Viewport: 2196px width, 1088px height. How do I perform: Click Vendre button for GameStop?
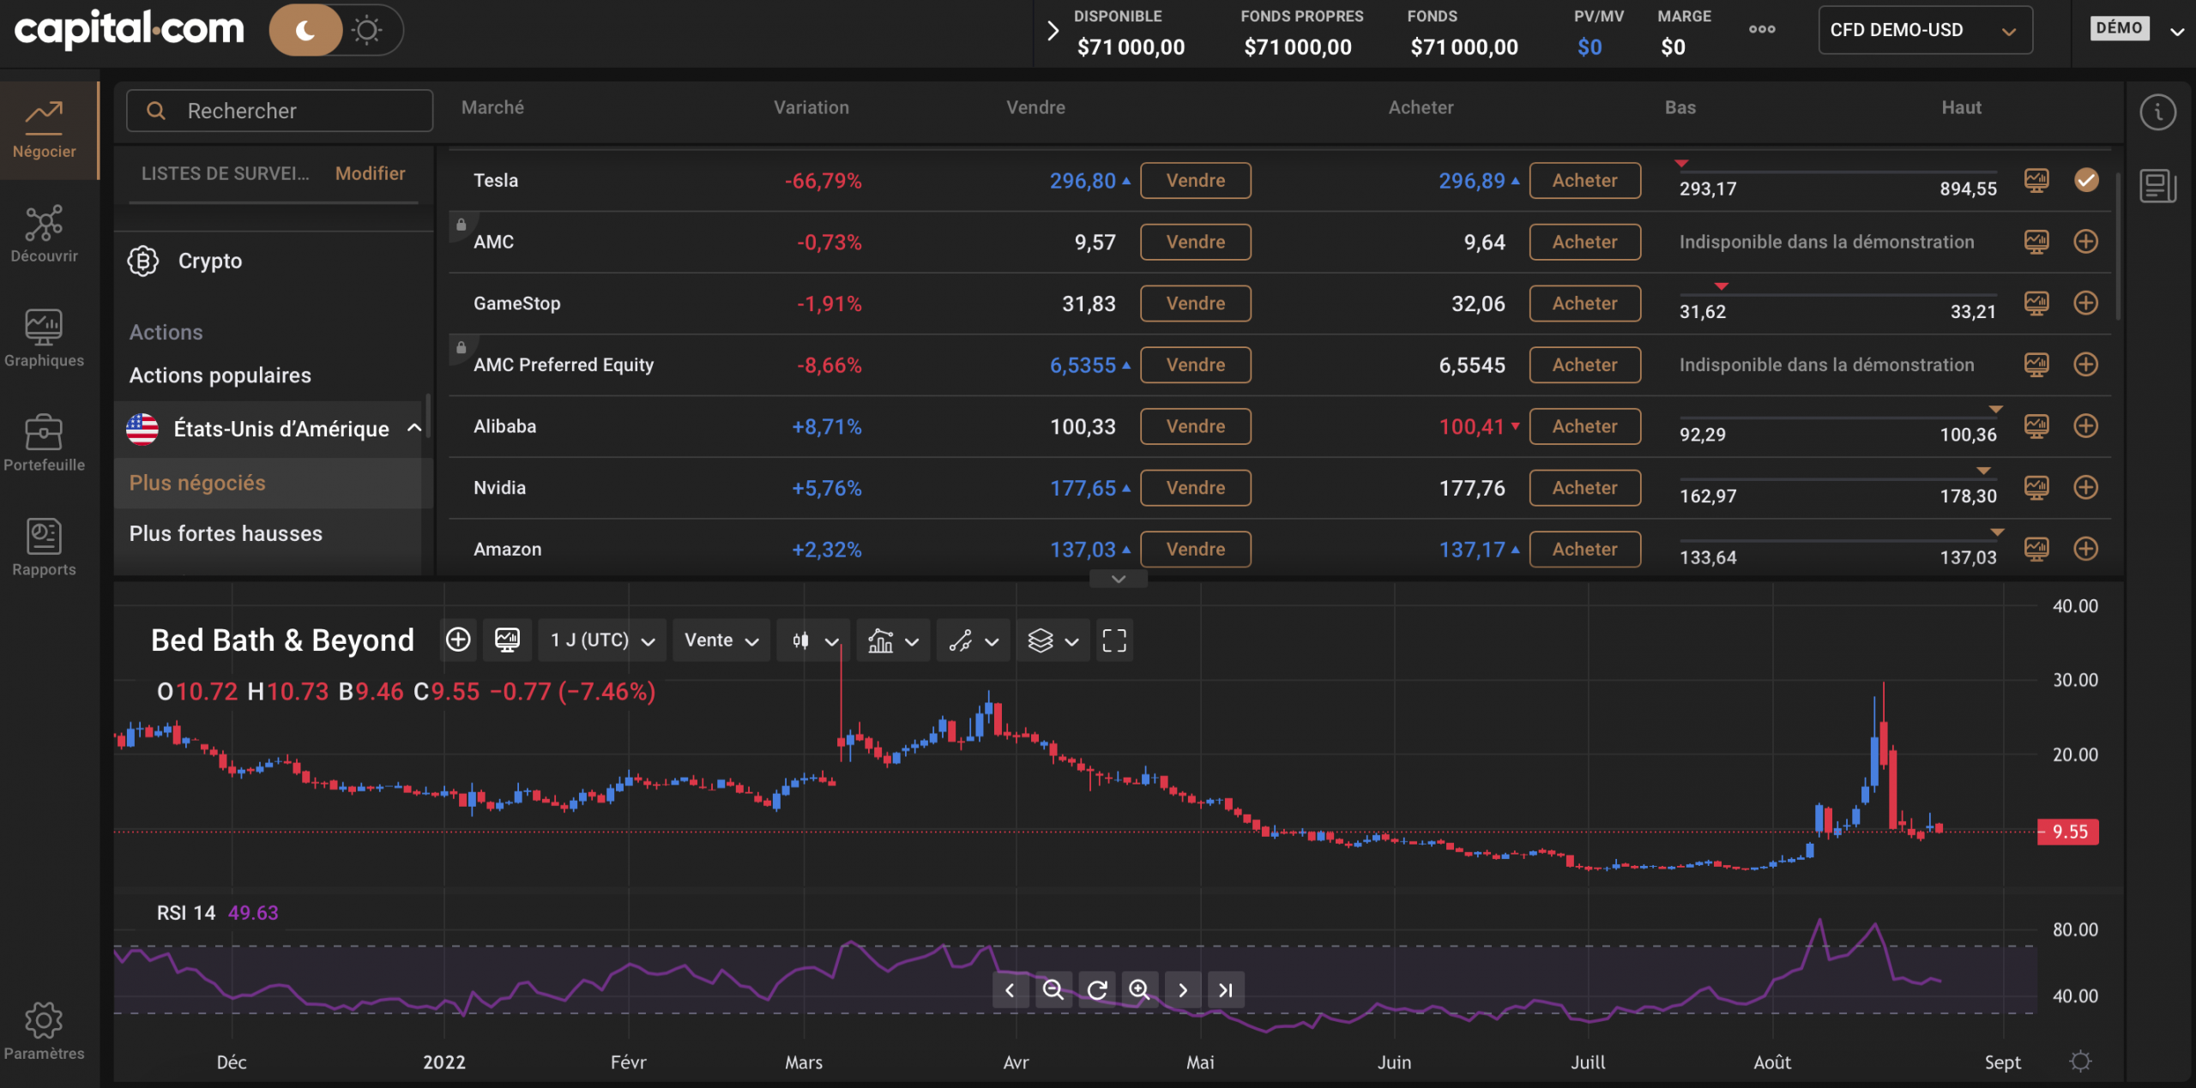[x=1195, y=303]
